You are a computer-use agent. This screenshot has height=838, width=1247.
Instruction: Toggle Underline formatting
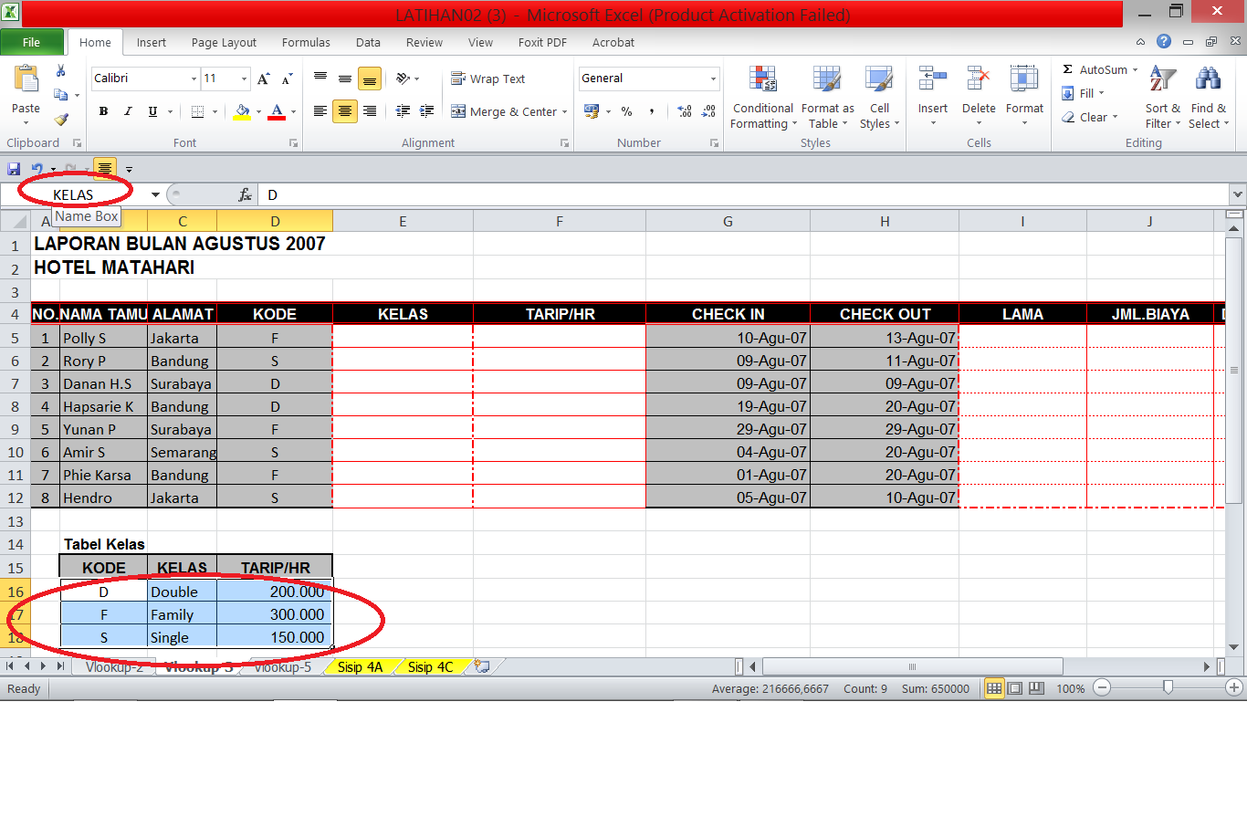152,111
